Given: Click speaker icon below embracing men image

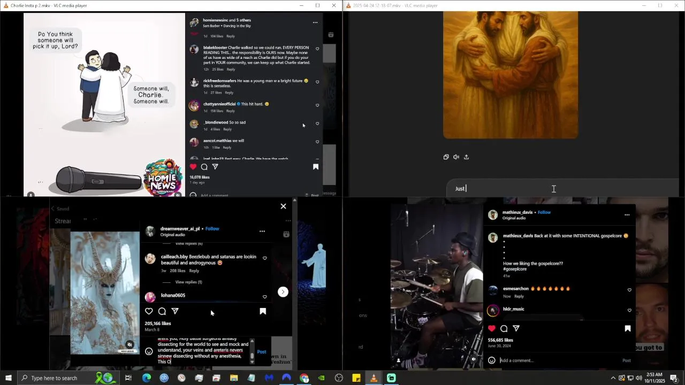Looking at the screenshot, I should tap(456, 157).
